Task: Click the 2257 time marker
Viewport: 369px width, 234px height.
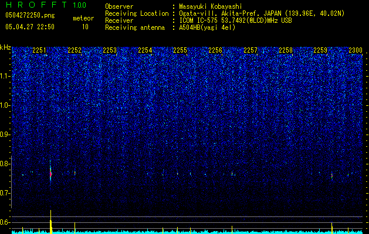Action: [250, 50]
